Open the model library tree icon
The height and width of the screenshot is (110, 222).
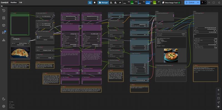[x=4, y=40]
